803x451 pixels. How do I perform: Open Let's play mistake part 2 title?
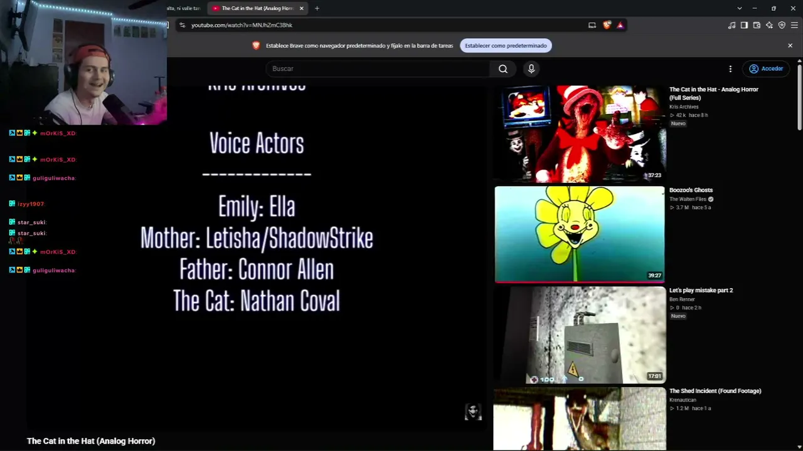point(701,291)
